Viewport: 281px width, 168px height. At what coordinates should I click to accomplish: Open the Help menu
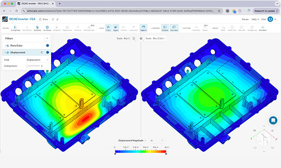pyautogui.click(x=255, y=19)
